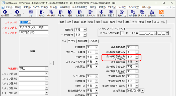176x96 pixels.
Task: Open the 勤怠入力 toolbar icon
Action: (122, 13)
